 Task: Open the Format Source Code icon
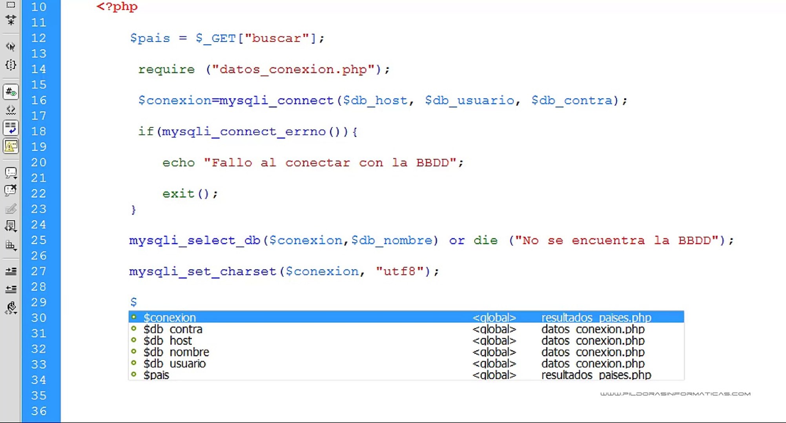[x=11, y=308]
